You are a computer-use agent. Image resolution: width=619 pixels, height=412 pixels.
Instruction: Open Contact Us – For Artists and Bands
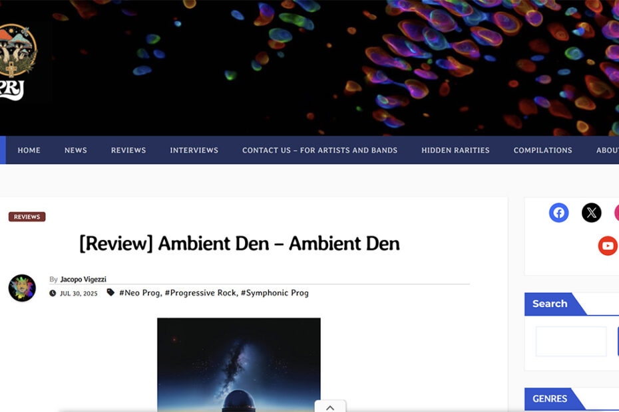point(319,150)
